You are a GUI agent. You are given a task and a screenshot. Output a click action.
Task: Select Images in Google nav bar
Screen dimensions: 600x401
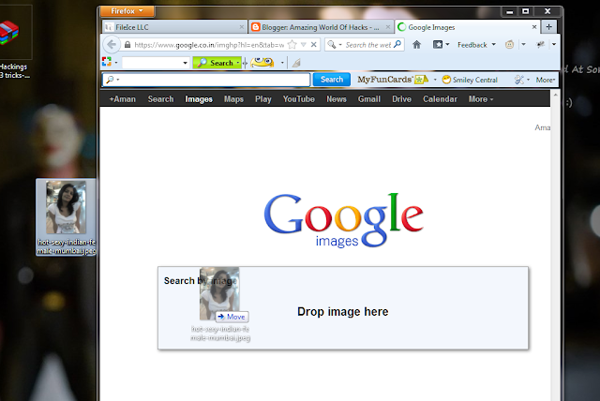point(199,99)
